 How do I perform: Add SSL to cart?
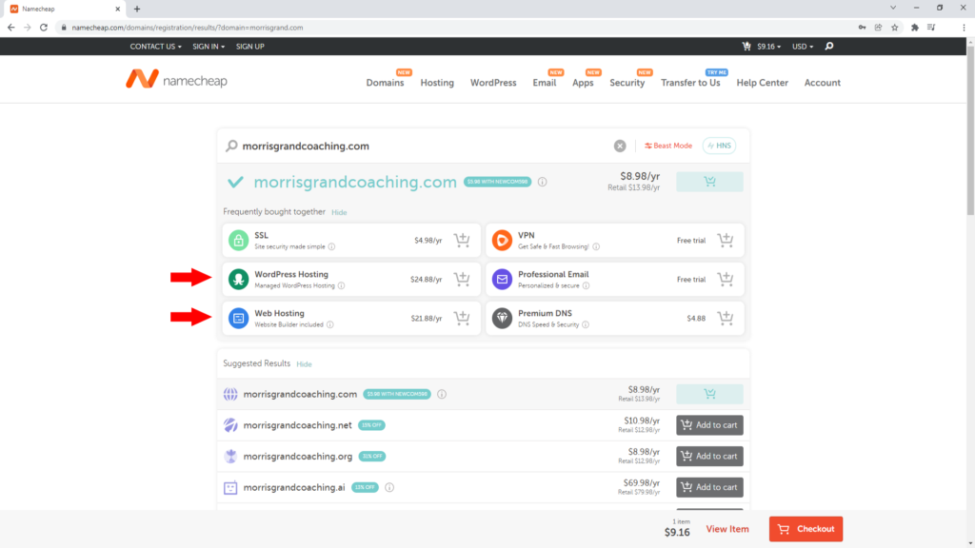(462, 240)
